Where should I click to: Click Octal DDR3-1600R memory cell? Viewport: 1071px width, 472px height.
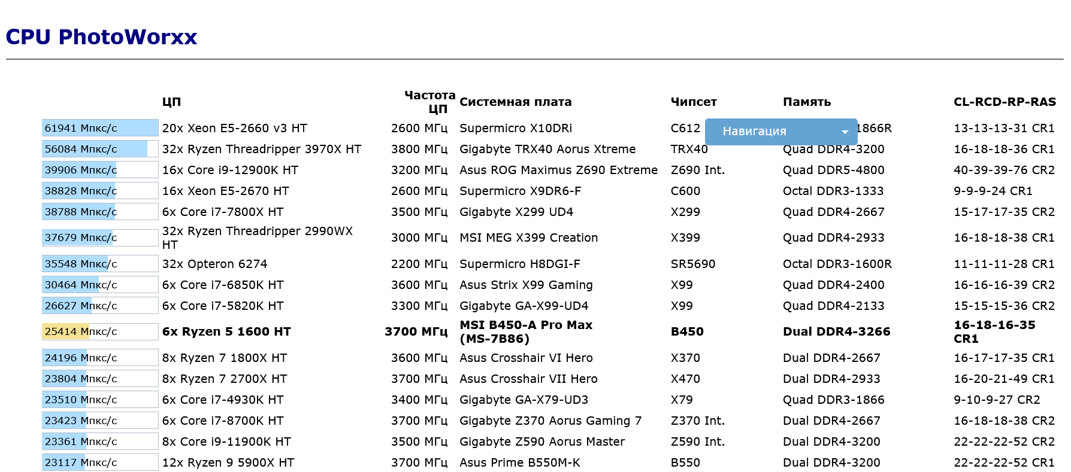tap(837, 264)
